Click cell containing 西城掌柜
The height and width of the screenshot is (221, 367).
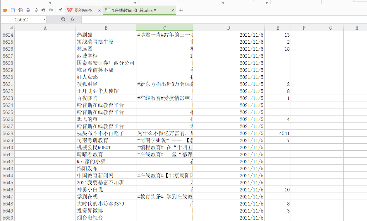106,56
